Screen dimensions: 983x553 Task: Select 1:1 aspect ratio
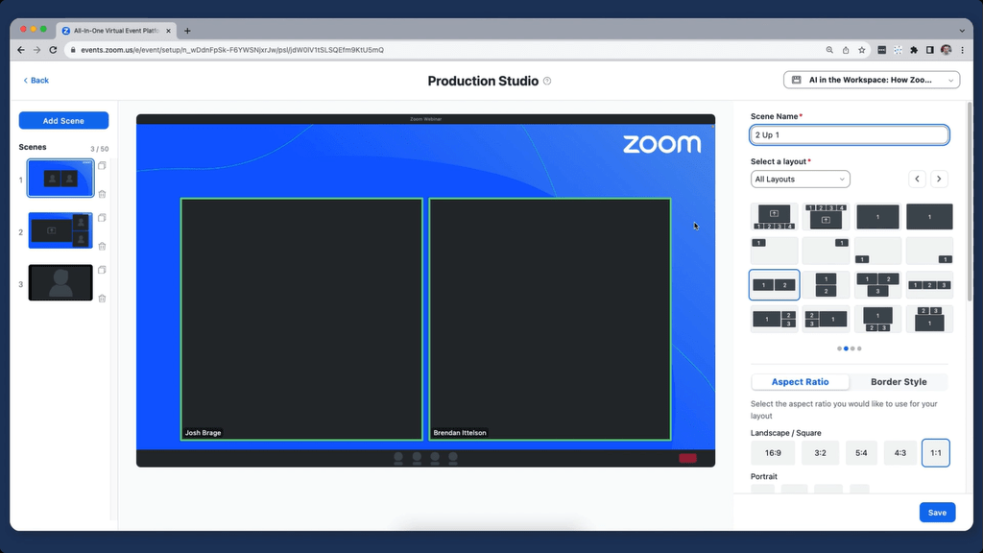[936, 453]
